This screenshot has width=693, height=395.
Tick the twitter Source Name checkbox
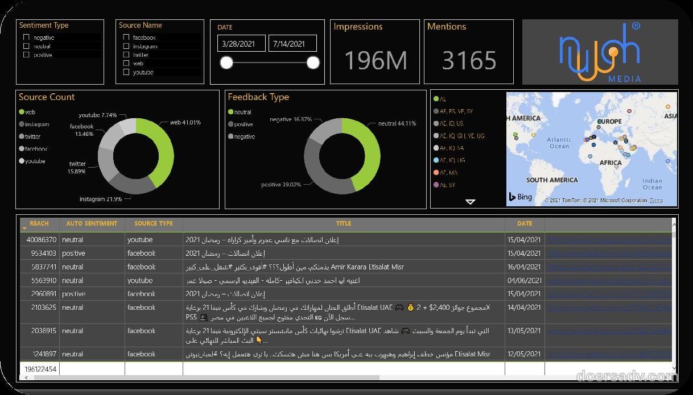coord(126,55)
